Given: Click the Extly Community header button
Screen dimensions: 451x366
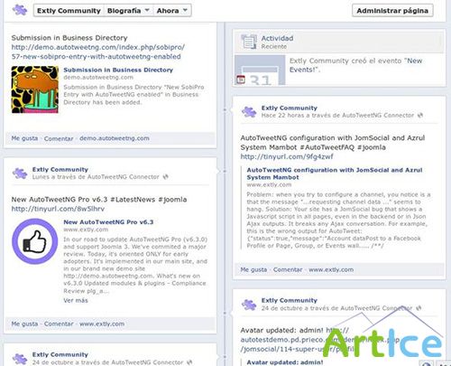Looking at the screenshot, I should 69,11.
